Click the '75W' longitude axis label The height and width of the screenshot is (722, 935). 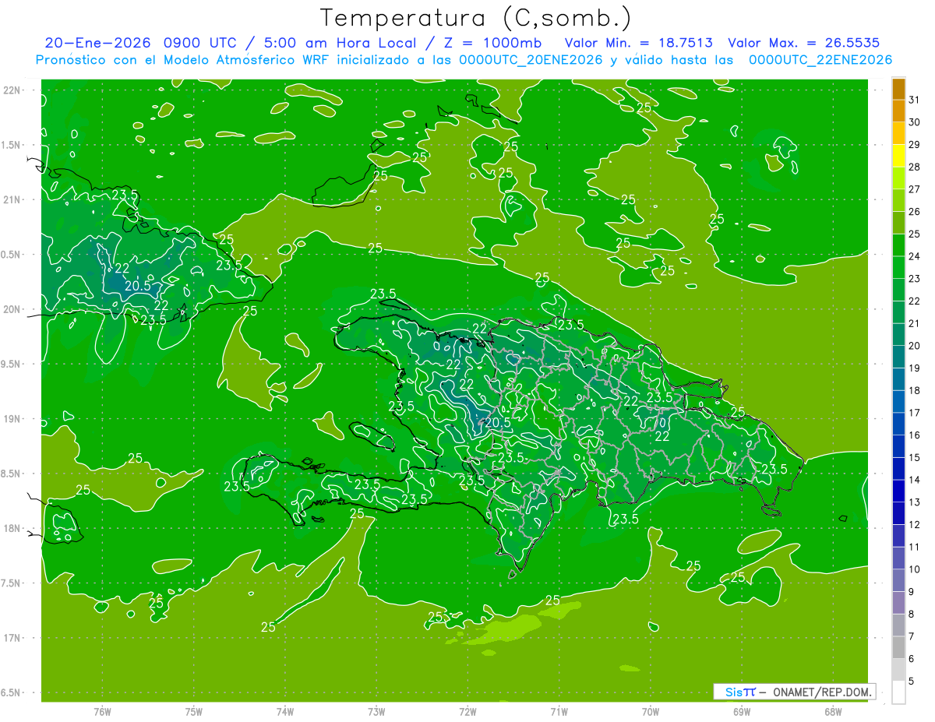[194, 712]
